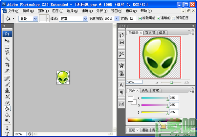Open the 视图 menu

click(x=117, y=11)
